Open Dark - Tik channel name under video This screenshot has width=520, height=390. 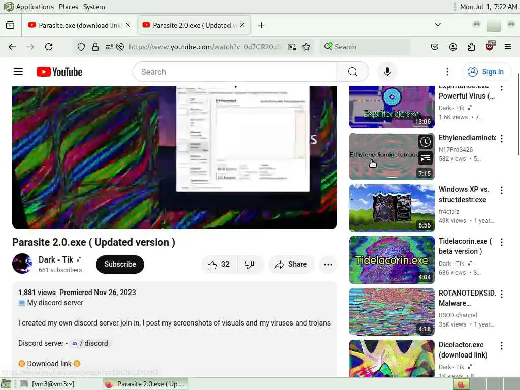56,259
